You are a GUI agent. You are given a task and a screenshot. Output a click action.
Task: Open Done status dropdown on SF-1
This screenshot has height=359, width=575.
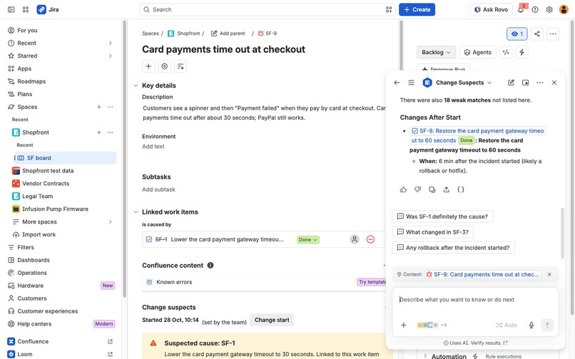coord(307,239)
